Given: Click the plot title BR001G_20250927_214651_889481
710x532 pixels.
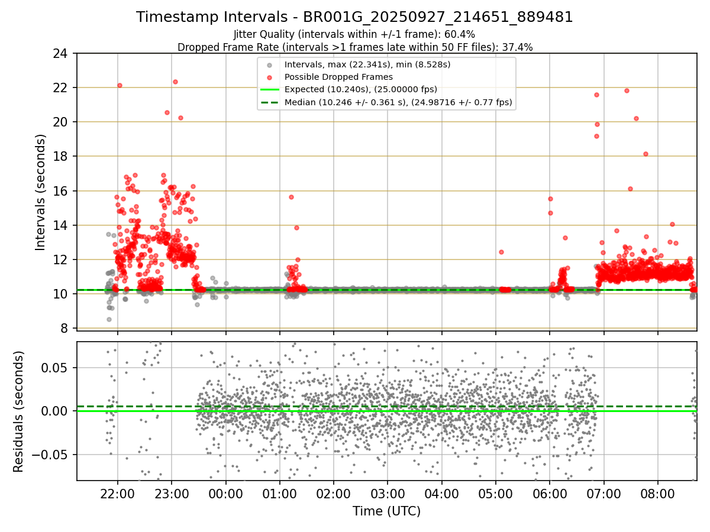Looking at the screenshot, I should (x=354, y=17).
